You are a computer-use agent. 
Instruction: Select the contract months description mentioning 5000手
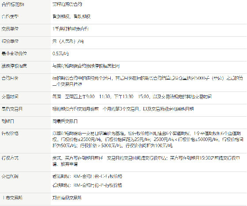pos(147,81)
